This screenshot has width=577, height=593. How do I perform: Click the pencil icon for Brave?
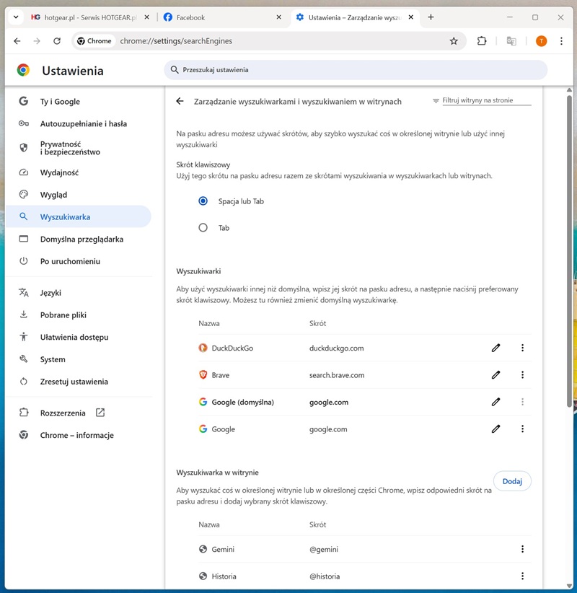495,375
